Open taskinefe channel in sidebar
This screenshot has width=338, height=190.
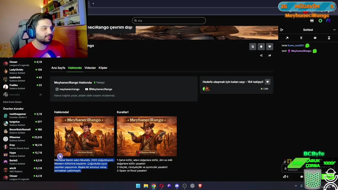pos(22,79)
